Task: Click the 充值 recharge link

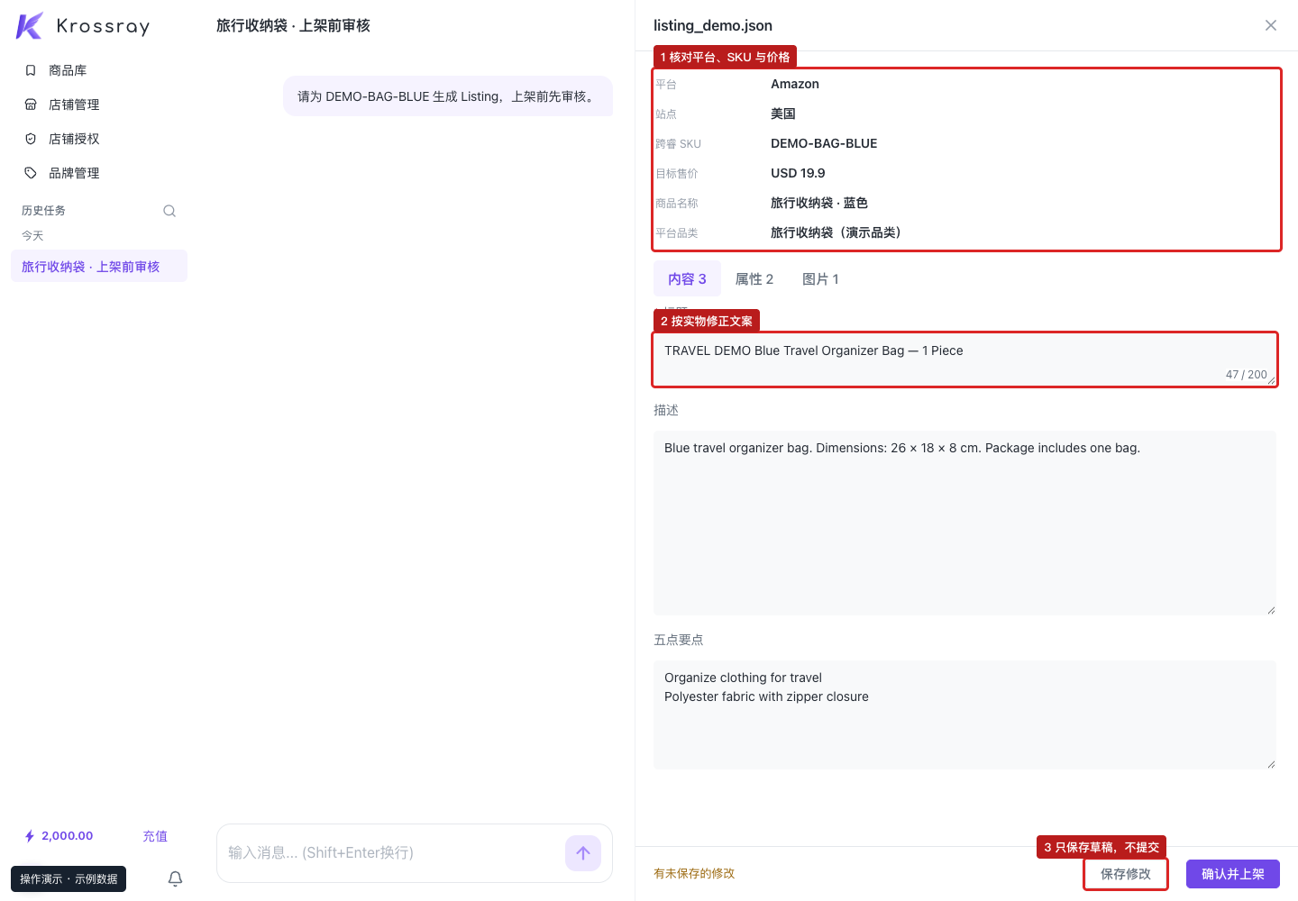Action: [155, 836]
